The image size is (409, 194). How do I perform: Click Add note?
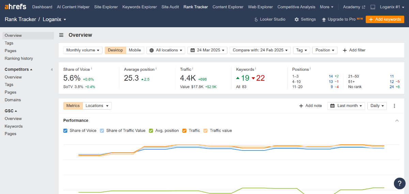(310, 106)
